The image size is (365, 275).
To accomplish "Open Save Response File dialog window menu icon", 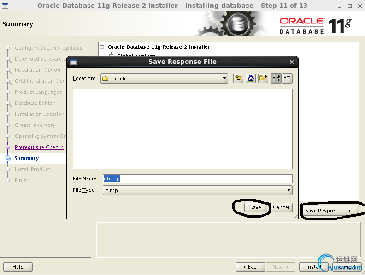I will (x=73, y=62).
